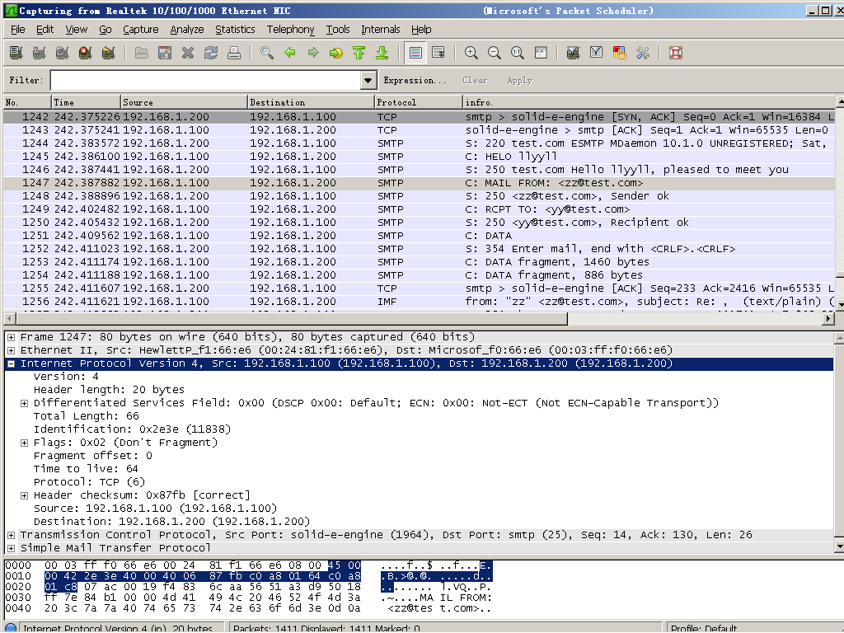Open the File menu
Image resolution: width=844 pixels, height=633 pixels.
pos(18,30)
